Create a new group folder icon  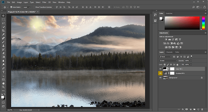(x=194, y=109)
